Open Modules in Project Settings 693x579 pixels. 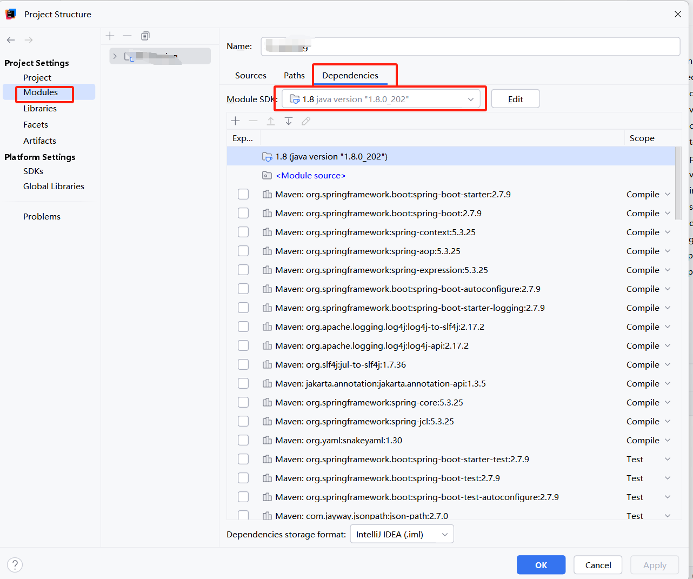coord(41,92)
